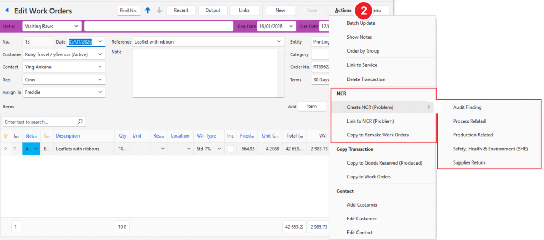544x240 pixels.
Task: Expand the Customer dropdown for Ruby Travel
Action: tap(100, 54)
